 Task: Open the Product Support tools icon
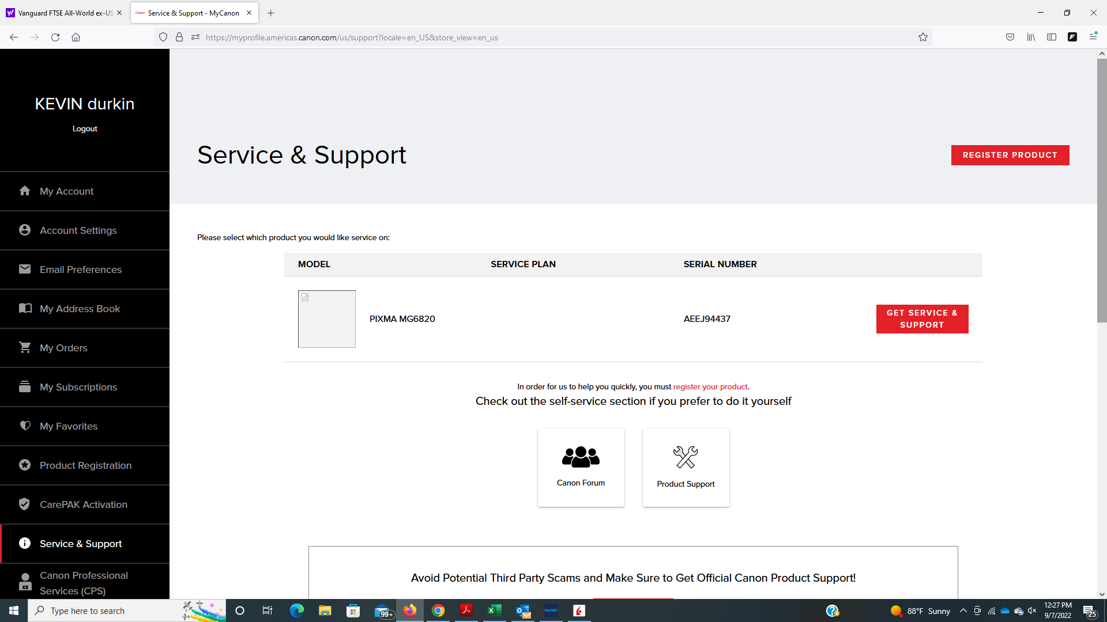coord(686,457)
